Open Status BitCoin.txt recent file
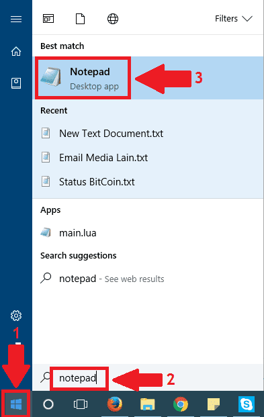The height and width of the screenshot is (417, 264). pos(148,181)
